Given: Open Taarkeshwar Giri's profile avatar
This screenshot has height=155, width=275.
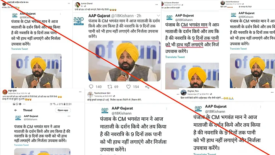Looking at the screenshot, I should coord(90,95).
